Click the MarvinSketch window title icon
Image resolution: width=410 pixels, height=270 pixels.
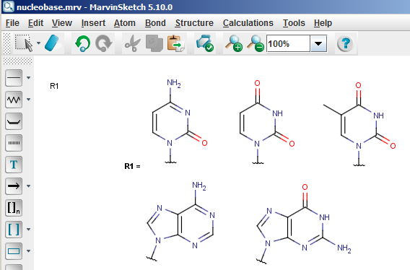[9, 6]
